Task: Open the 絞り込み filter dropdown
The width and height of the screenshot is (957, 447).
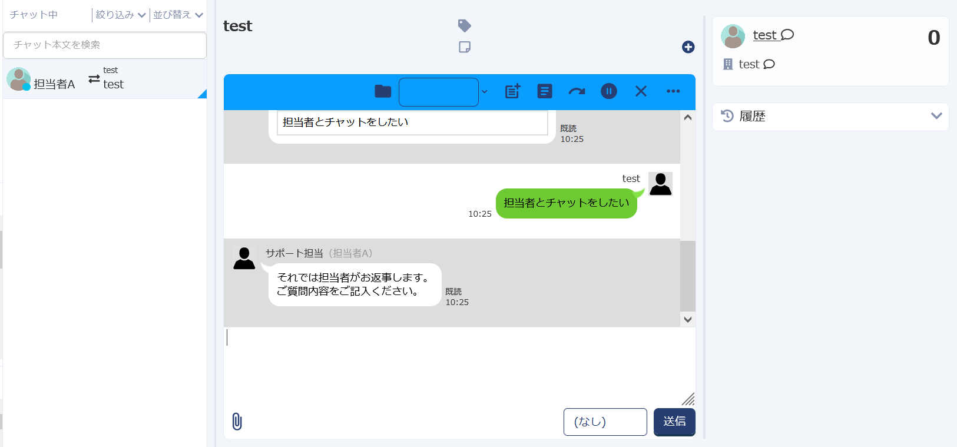Action: pyautogui.click(x=120, y=15)
